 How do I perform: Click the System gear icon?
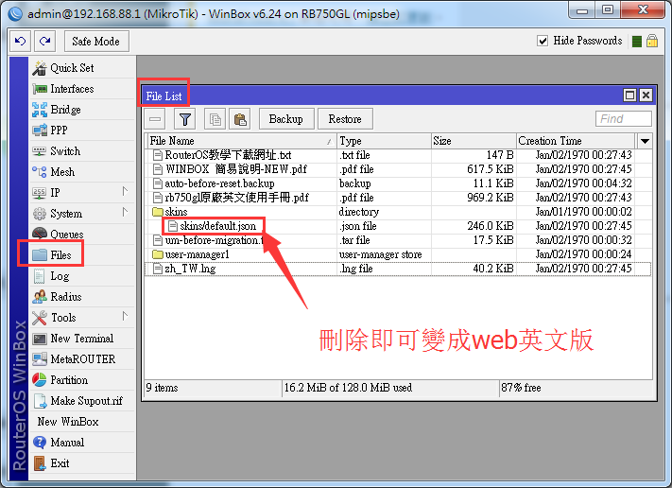pyautogui.click(x=39, y=214)
